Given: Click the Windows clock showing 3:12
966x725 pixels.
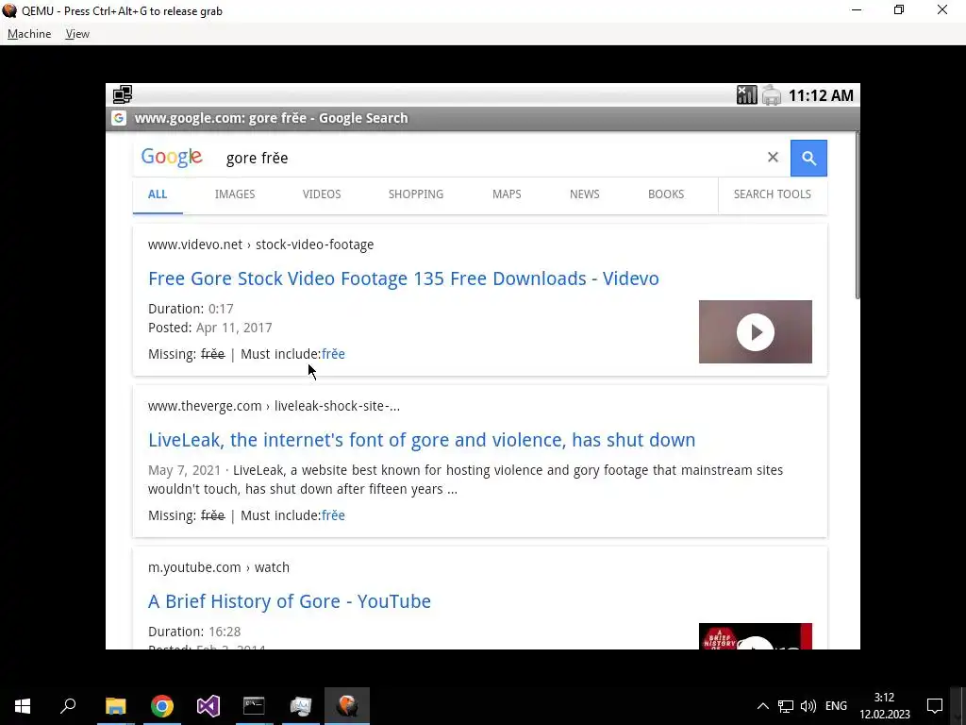Looking at the screenshot, I should coord(885,706).
